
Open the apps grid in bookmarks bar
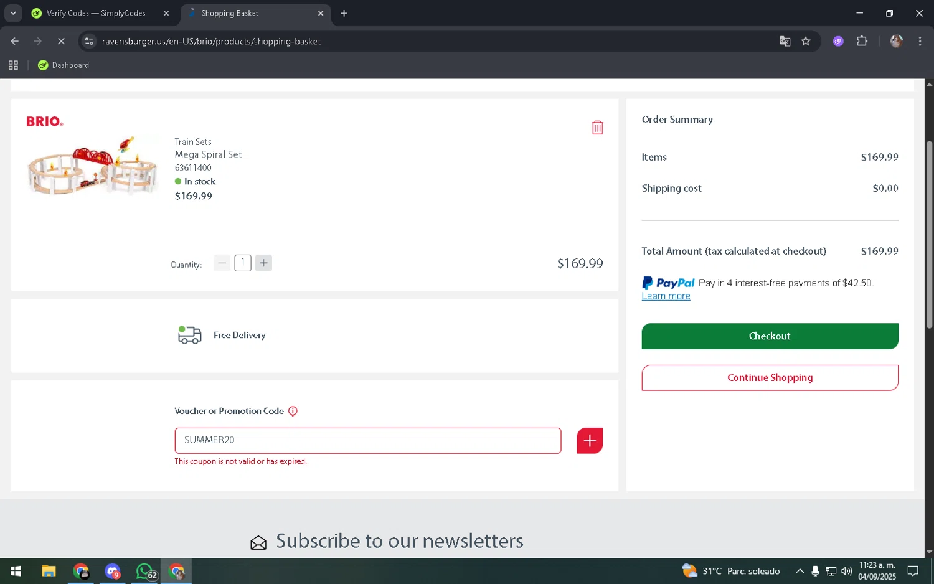point(13,65)
